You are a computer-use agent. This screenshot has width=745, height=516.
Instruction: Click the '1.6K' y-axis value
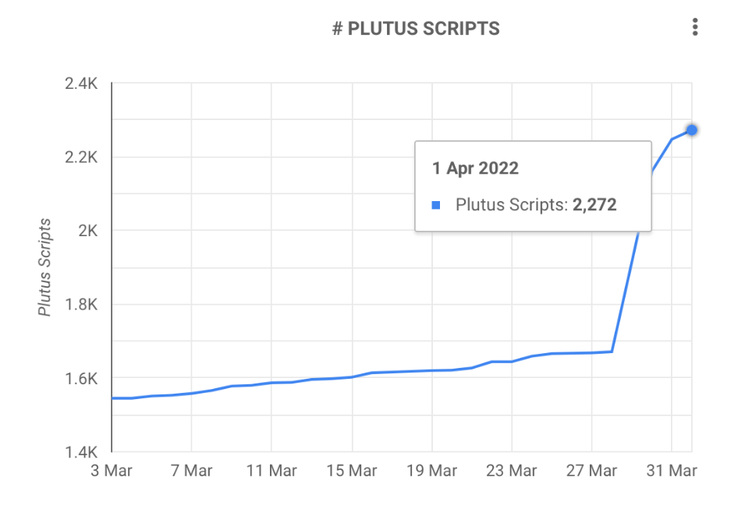80,379
